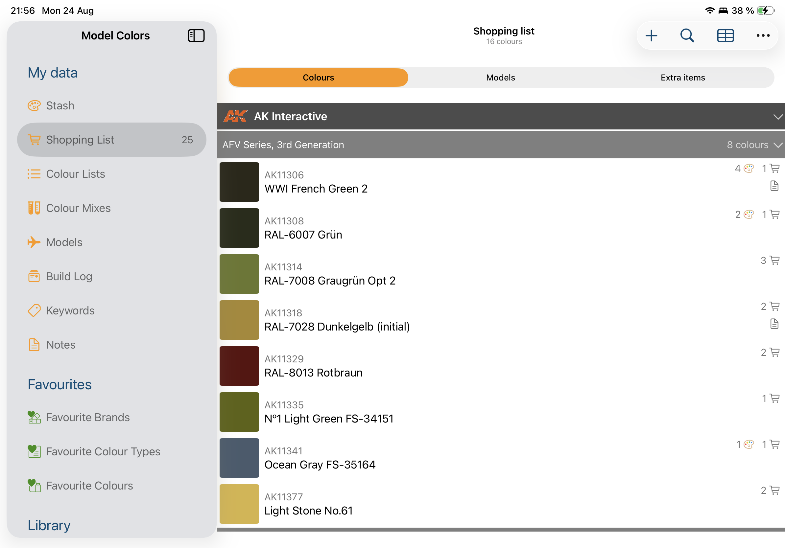
Task: Open Favourite Brands list
Action: 112,417
